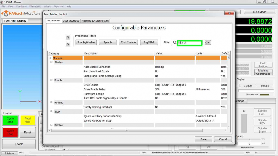Viewport: 278px width, 156px height.
Task: Click the magnifier search icon next to Filter
Action: (175, 43)
